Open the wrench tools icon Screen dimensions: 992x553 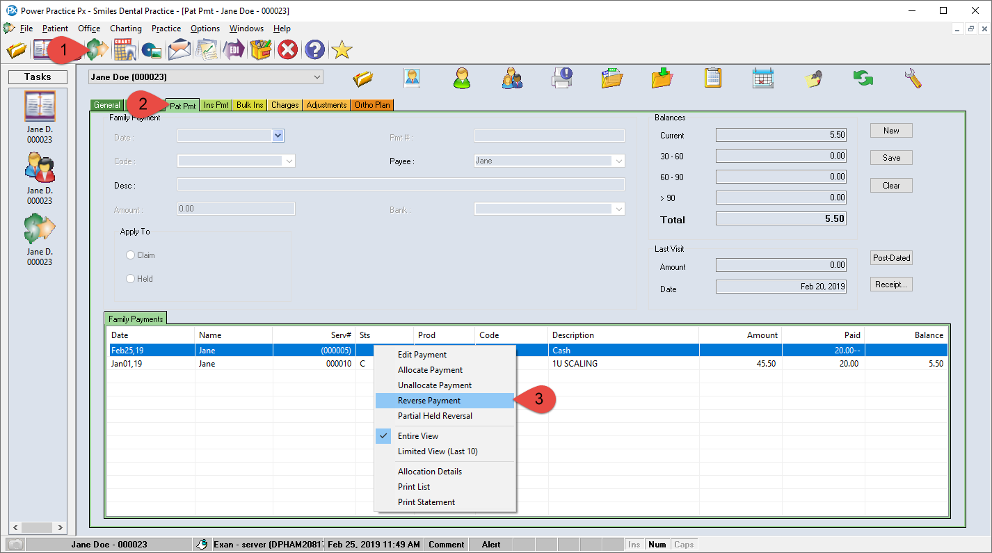point(913,78)
